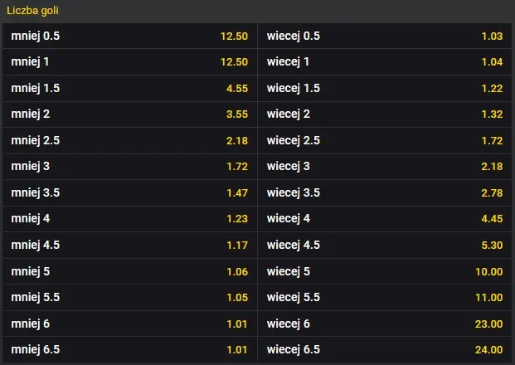This screenshot has height=365, width=515.
Task: Click więcej 1 odds 1.04
Action: pyautogui.click(x=385, y=62)
